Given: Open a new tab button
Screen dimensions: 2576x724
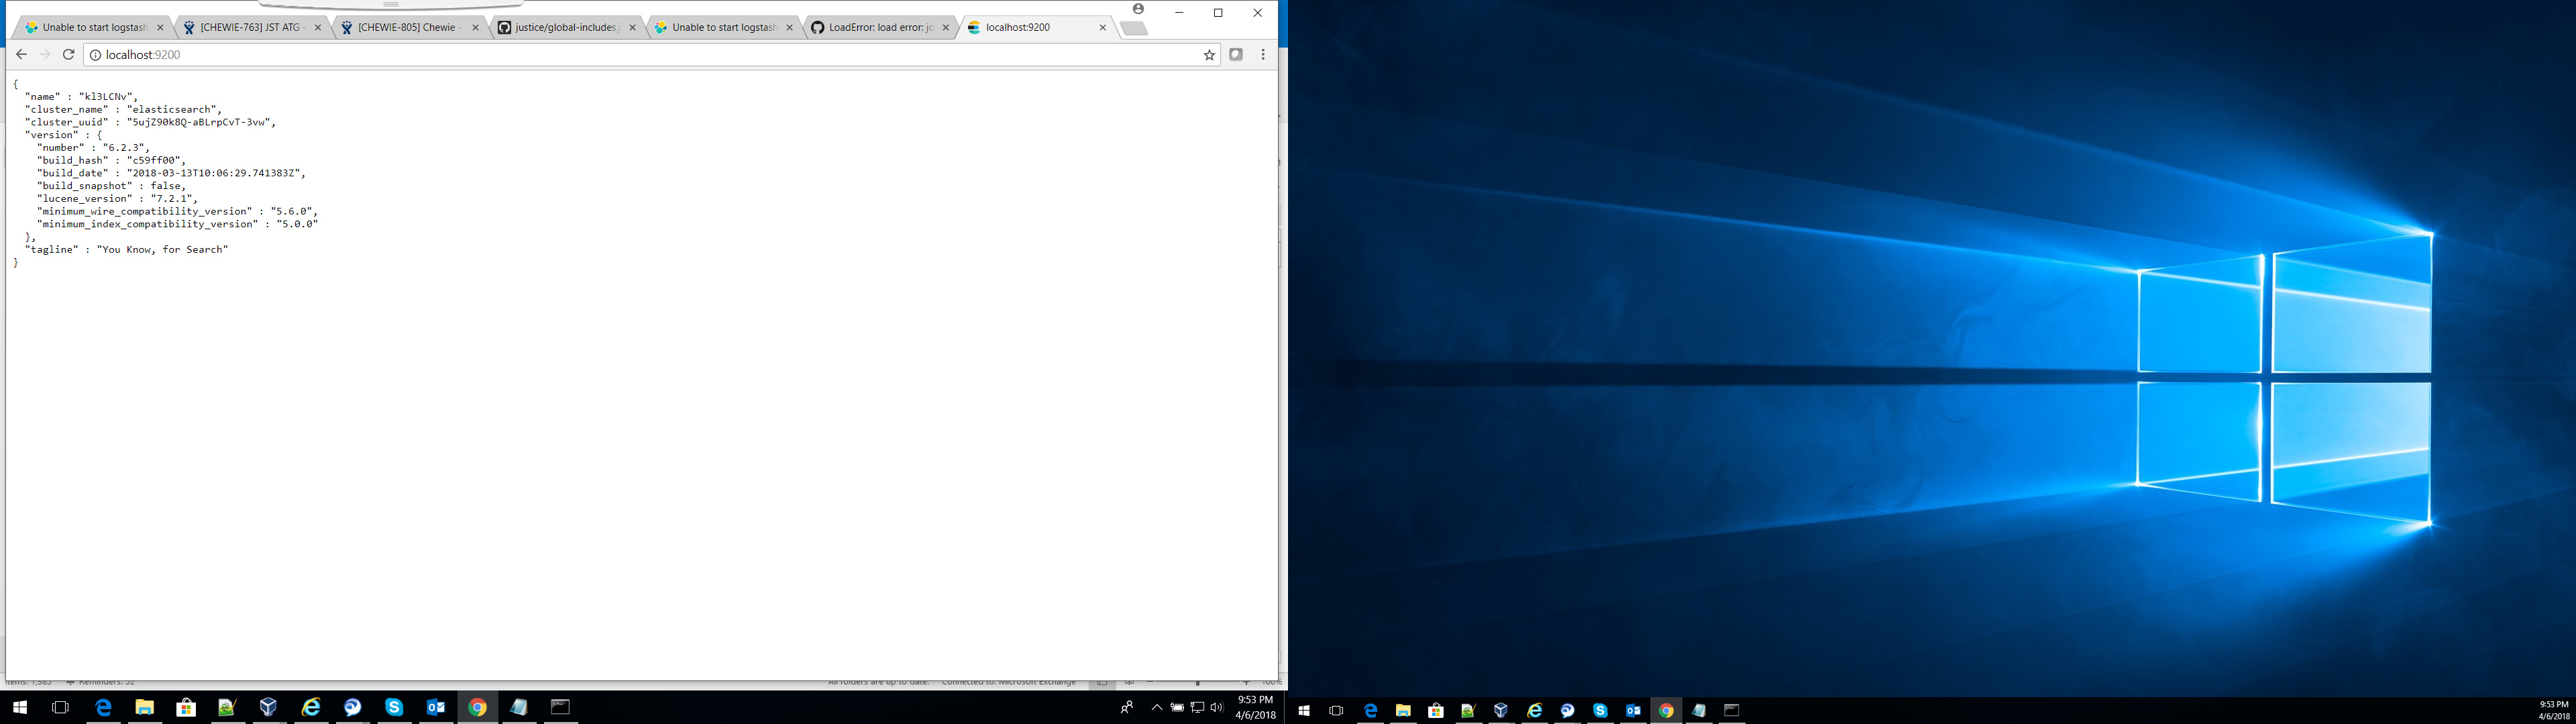Looking at the screenshot, I should tap(1134, 28).
